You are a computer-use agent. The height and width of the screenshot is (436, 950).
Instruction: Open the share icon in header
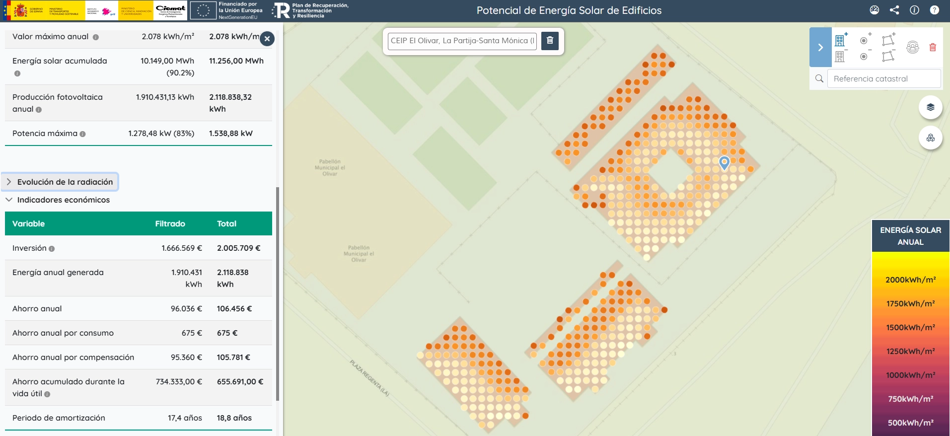pos(894,10)
